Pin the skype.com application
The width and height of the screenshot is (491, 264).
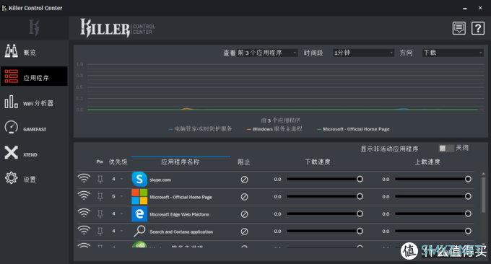click(x=100, y=180)
